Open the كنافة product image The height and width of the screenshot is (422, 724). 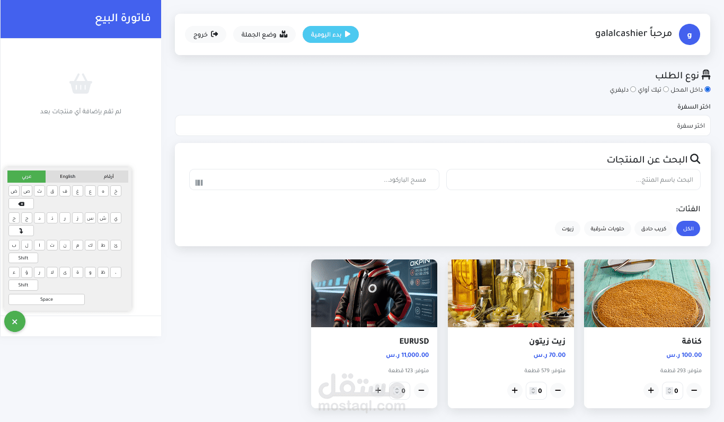click(647, 293)
